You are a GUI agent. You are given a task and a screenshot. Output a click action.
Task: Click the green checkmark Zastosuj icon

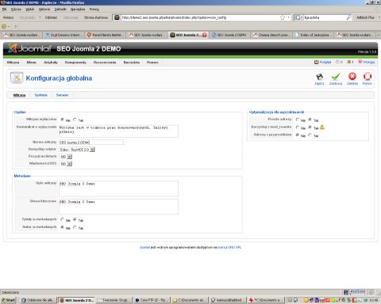pyautogui.click(x=336, y=77)
